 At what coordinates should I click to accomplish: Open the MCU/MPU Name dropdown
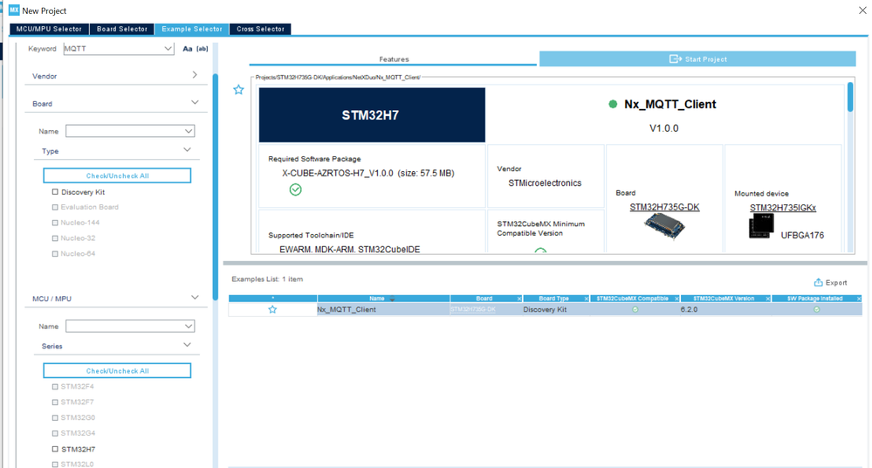tap(189, 326)
